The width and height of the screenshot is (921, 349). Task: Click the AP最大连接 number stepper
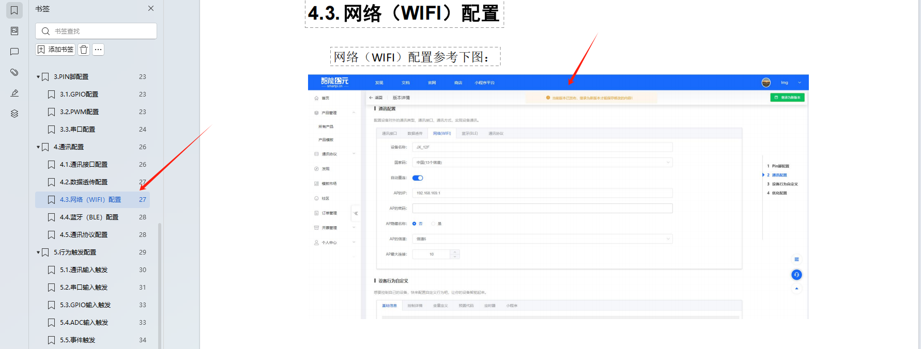(x=436, y=254)
